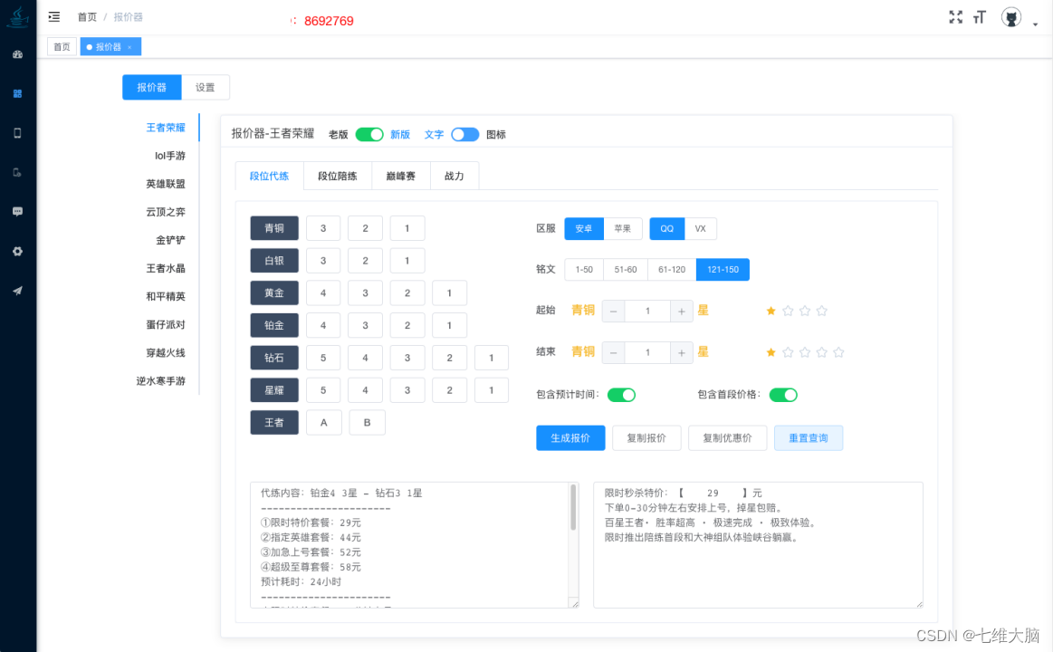Image resolution: width=1053 pixels, height=652 pixels.
Task: Select 铭文 level 121-150
Action: (723, 269)
